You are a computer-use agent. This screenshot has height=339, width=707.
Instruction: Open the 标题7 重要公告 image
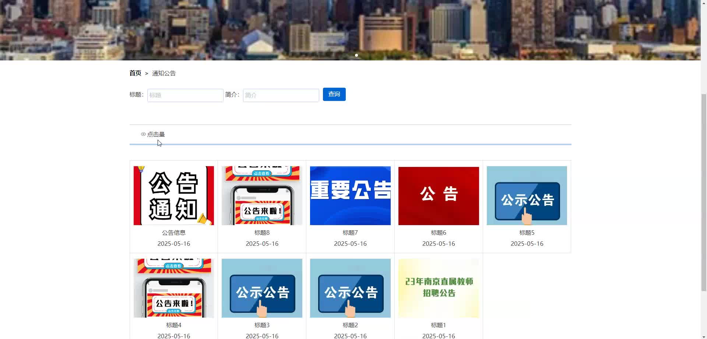(350, 196)
